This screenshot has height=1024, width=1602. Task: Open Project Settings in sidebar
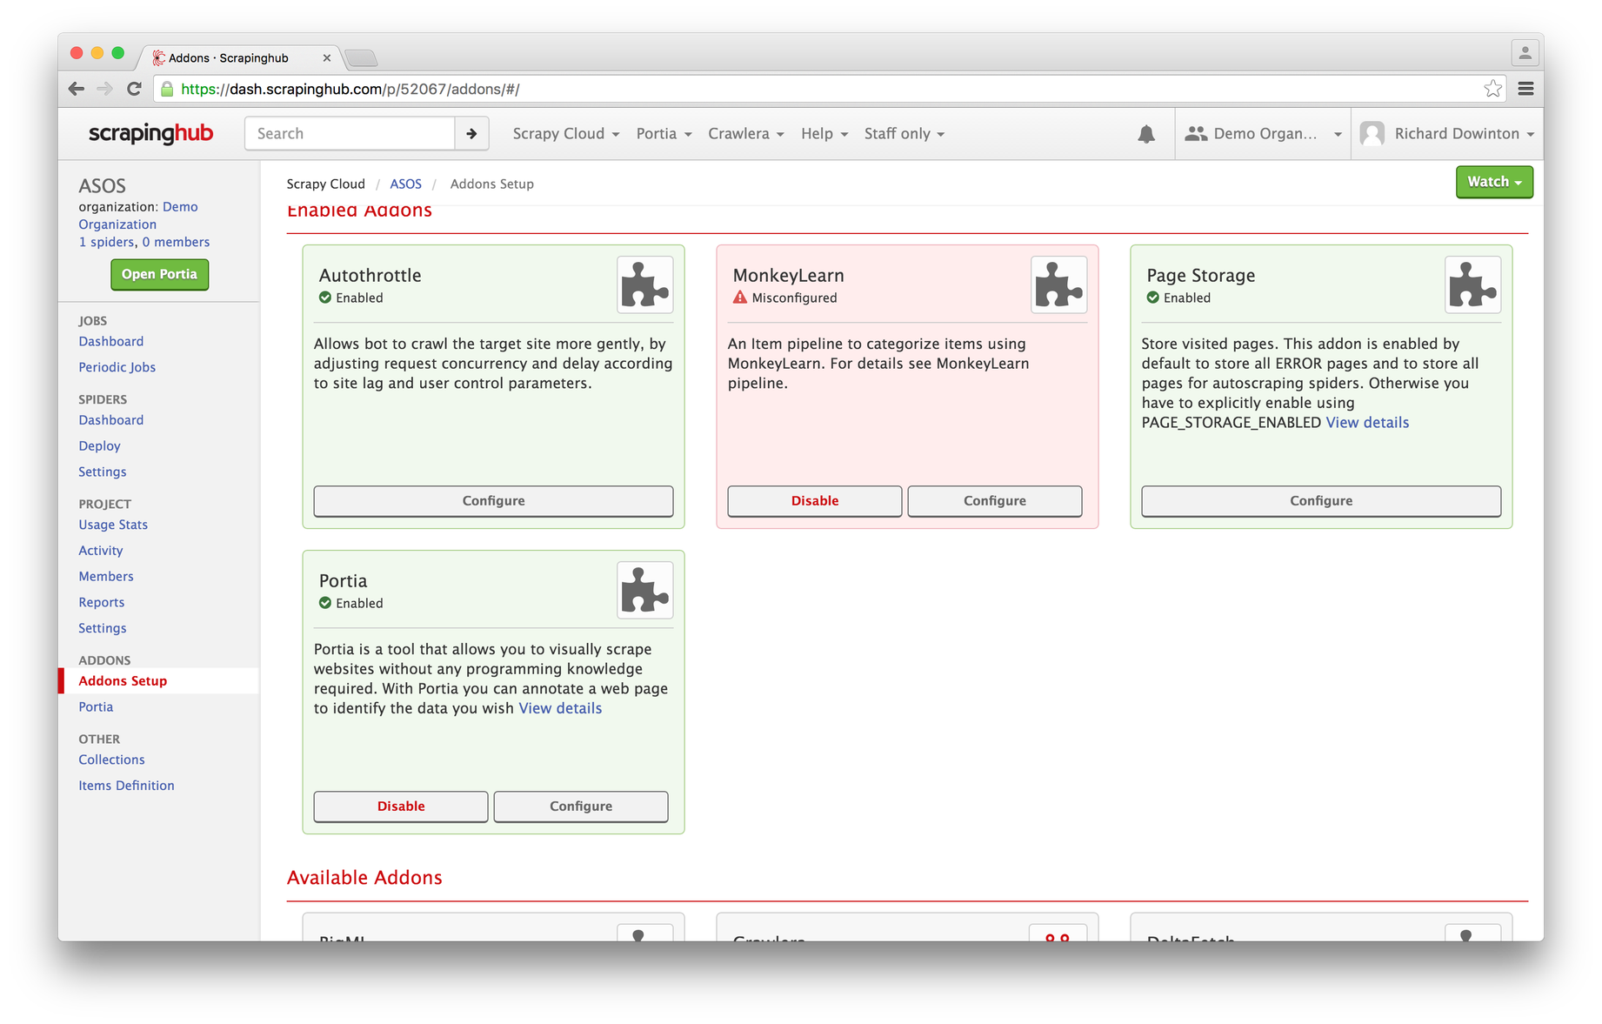(103, 629)
